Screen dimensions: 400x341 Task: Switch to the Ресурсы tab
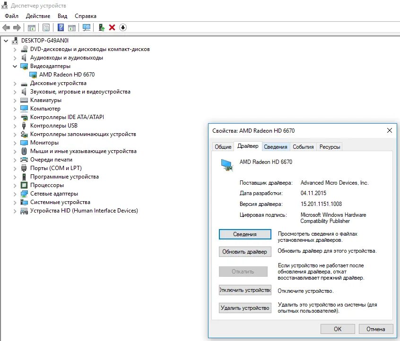coord(330,147)
